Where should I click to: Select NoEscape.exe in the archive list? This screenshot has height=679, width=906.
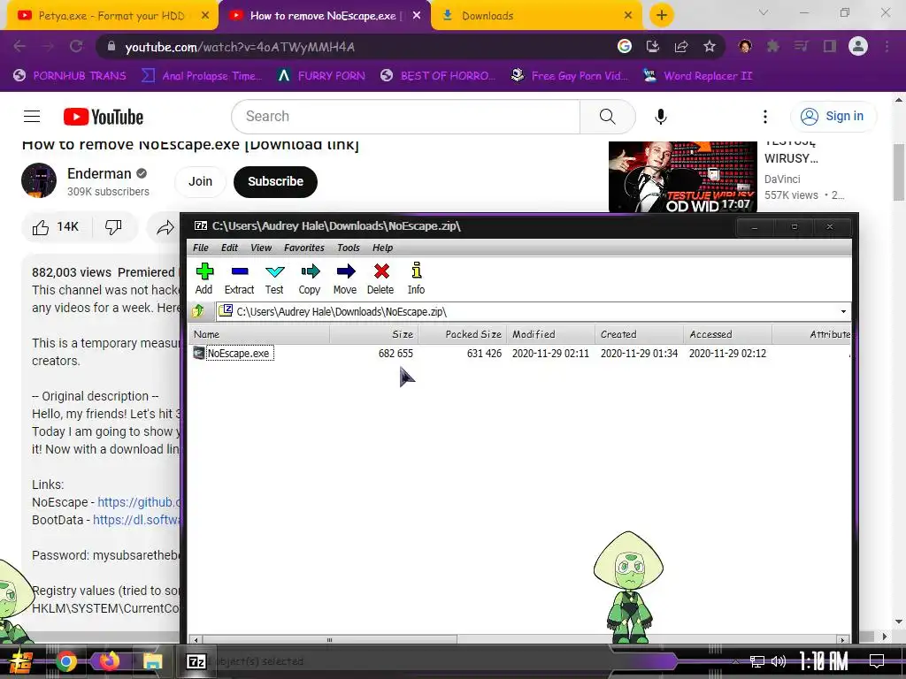pyautogui.click(x=238, y=354)
